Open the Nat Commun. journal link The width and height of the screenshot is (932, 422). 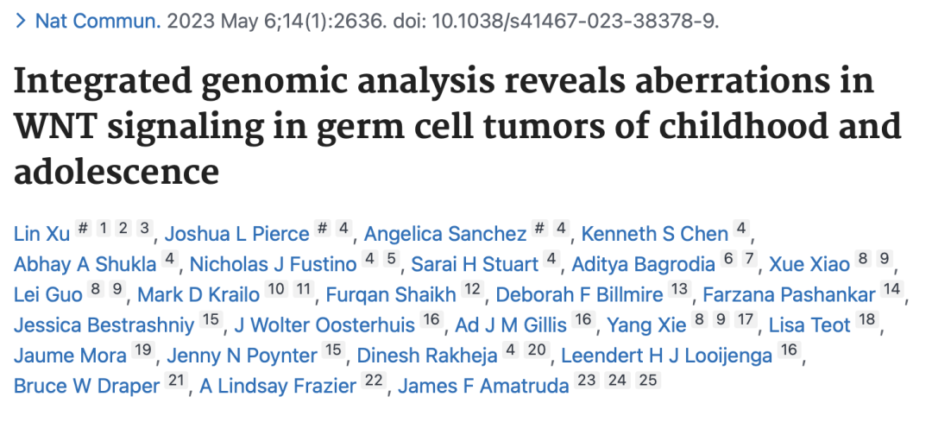coord(98,22)
